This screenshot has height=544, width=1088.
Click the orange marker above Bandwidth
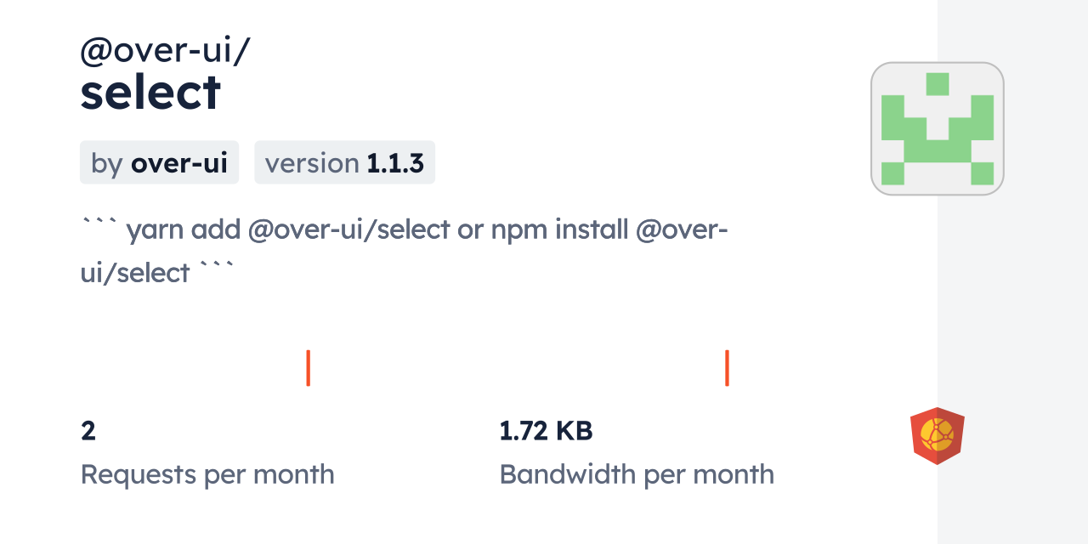(x=727, y=368)
